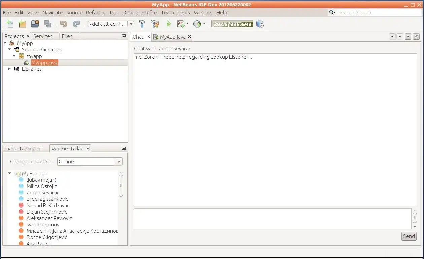Screen dimensions: 424x259
Task: Open the configuration dropdown showing default config
Action: [131, 24]
